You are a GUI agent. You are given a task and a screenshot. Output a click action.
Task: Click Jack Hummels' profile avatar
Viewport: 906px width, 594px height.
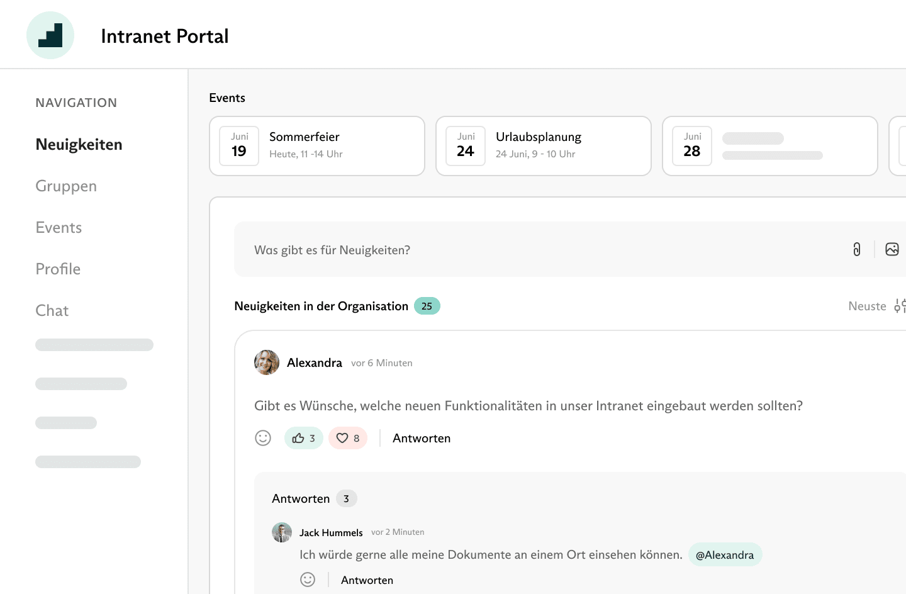[x=282, y=532]
